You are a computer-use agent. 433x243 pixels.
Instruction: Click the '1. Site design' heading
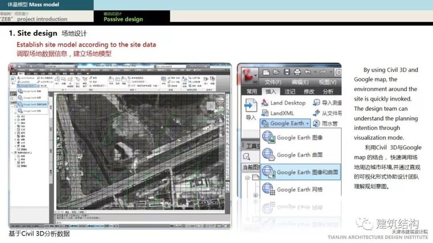coord(33,33)
